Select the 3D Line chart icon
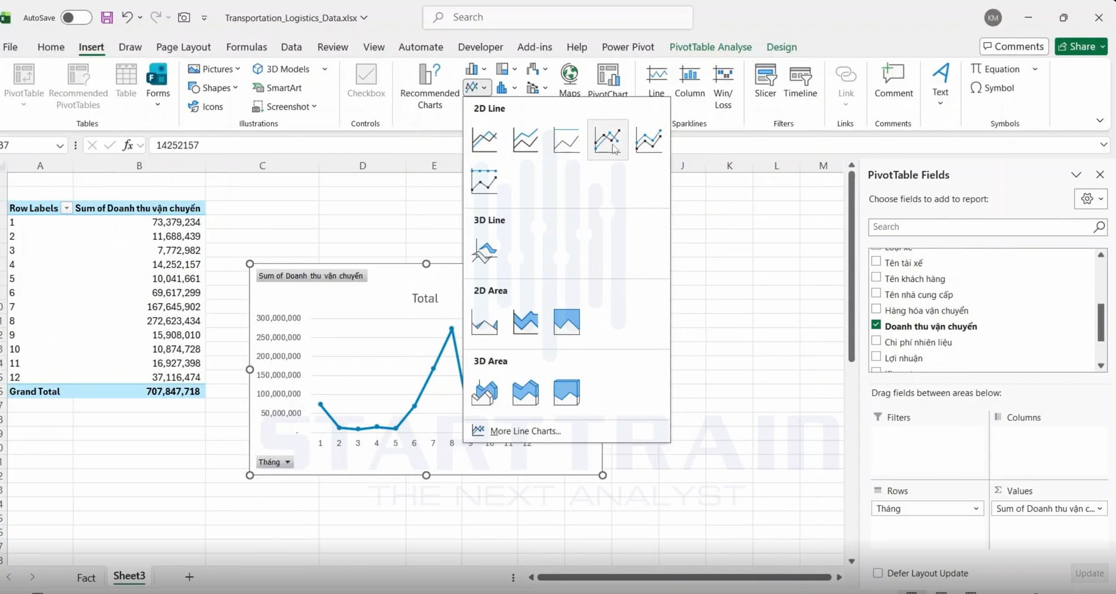The height and width of the screenshot is (594, 1116). pyautogui.click(x=485, y=251)
